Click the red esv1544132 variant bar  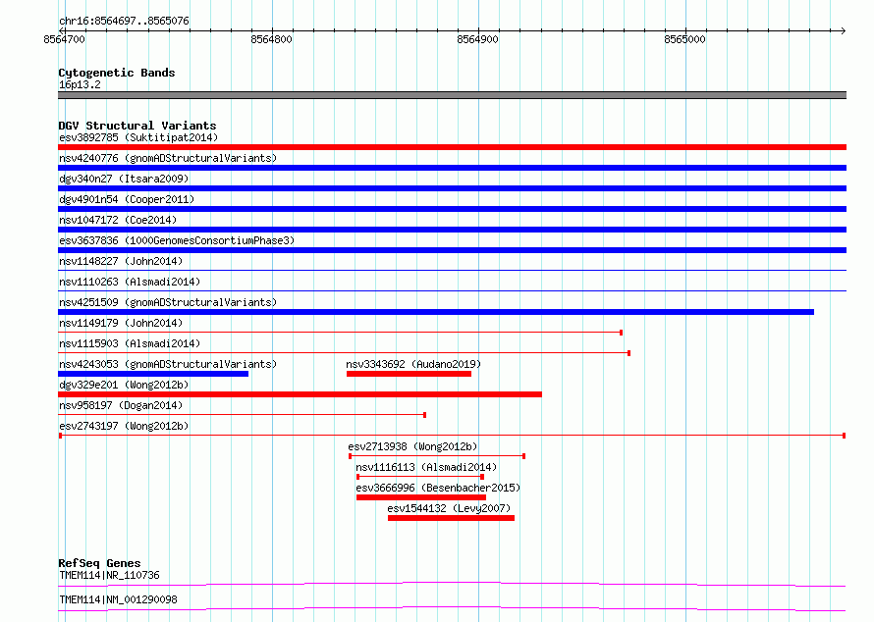click(451, 518)
